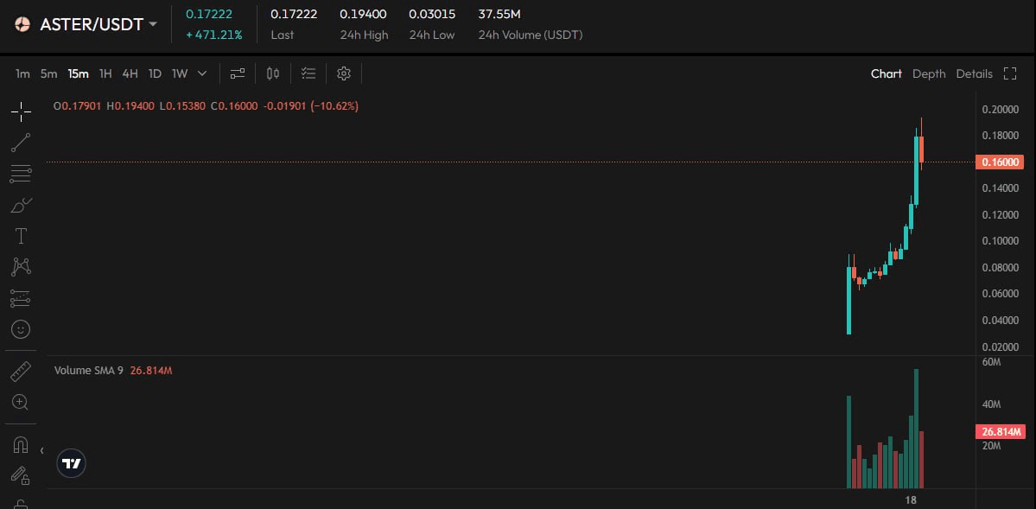Click the 24h Volume value 37.55M
The width and height of the screenshot is (1036, 509).
[500, 14]
